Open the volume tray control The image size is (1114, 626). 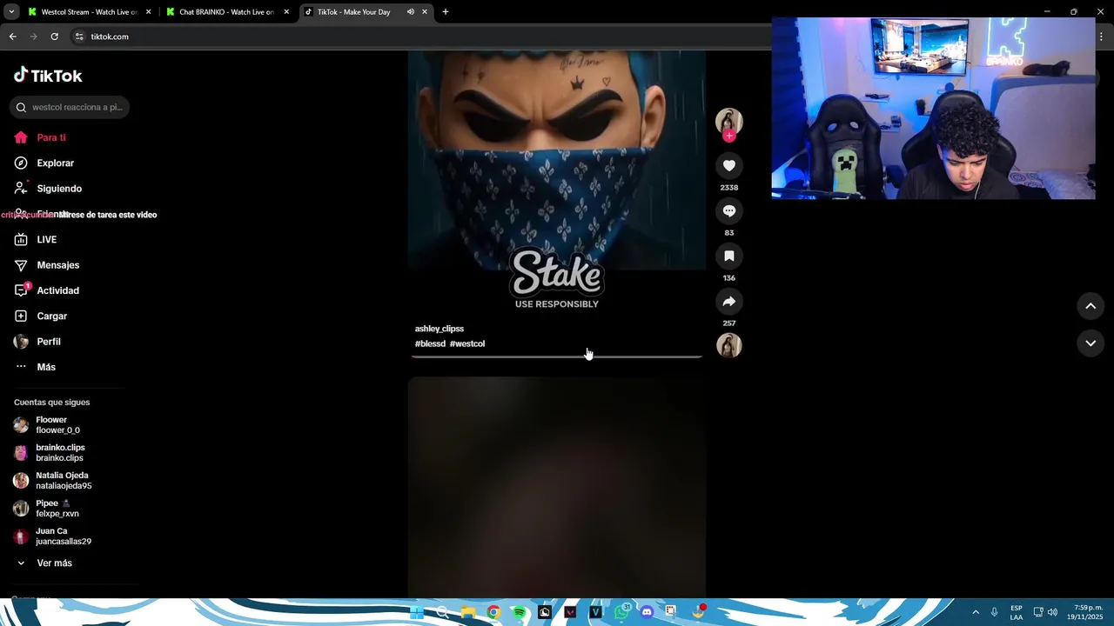(x=1052, y=612)
